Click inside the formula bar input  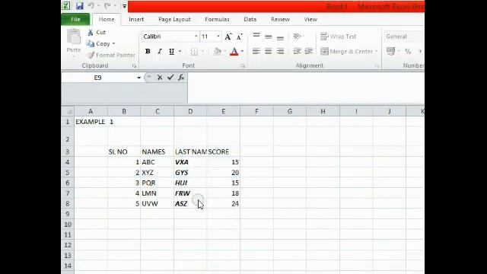click(306, 88)
